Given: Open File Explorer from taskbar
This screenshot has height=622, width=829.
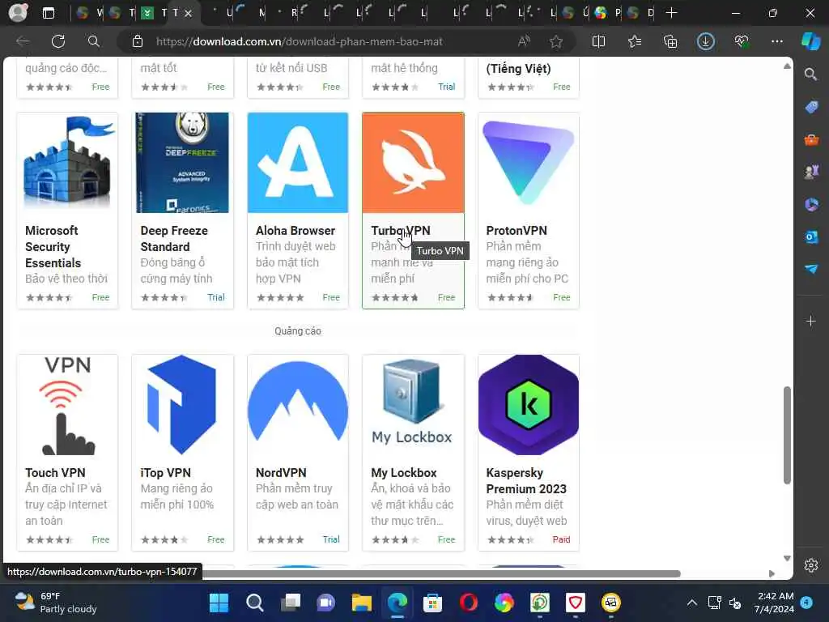Looking at the screenshot, I should pos(362,603).
